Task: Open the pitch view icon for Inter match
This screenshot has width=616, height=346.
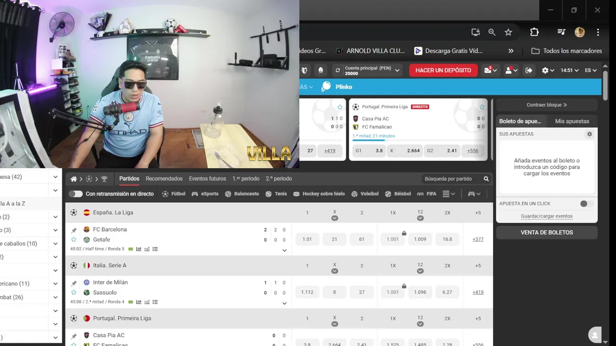Action: click(x=131, y=302)
